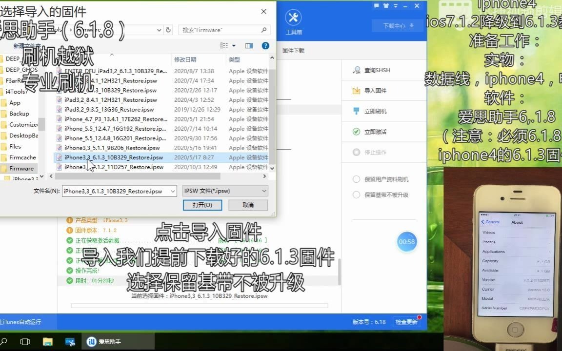
Task: Click the 打开(O) button
Action: pyautogui.click(x=202, y=205)
